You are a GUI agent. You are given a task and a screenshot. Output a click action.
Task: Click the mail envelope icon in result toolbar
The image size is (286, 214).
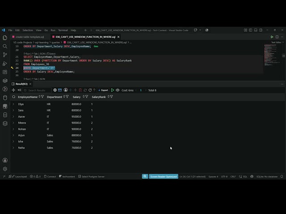point(60,90)
